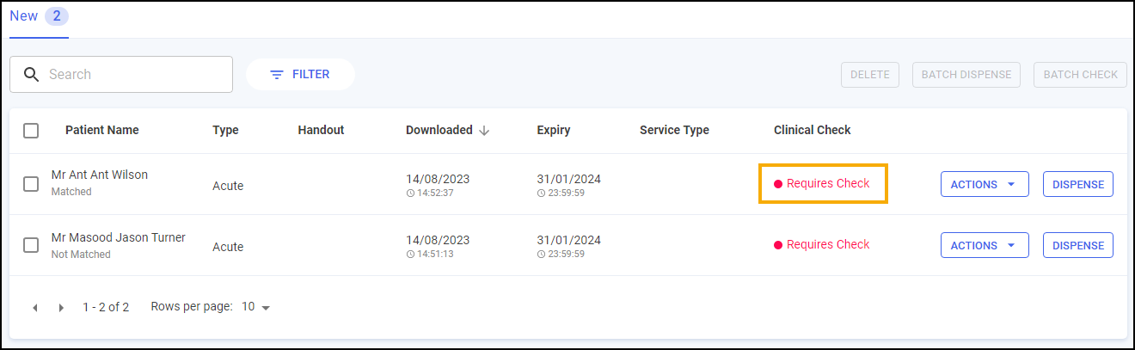Select the checkbox for Mr Masood Jason Turner
Image resolution: width=1135 pixels, height=350 pixels.
[31, 245]
